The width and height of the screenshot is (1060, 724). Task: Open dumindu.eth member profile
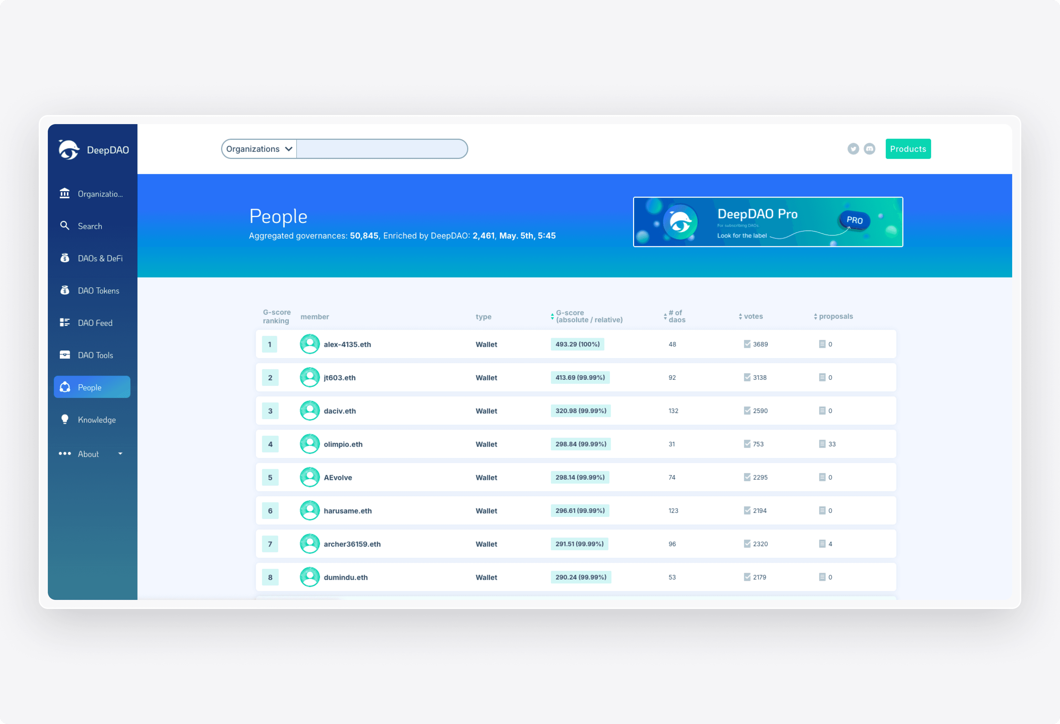coord(346,577)
